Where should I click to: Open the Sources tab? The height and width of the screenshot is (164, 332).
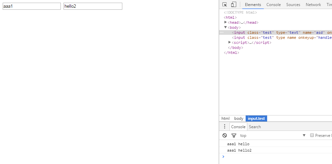(x=293, y=5)
